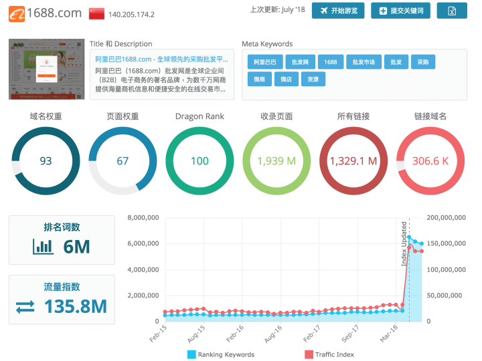The image size is (482, 361).
Task: Click the IP address 140.205.174.2
Action: tap(131, 15)
